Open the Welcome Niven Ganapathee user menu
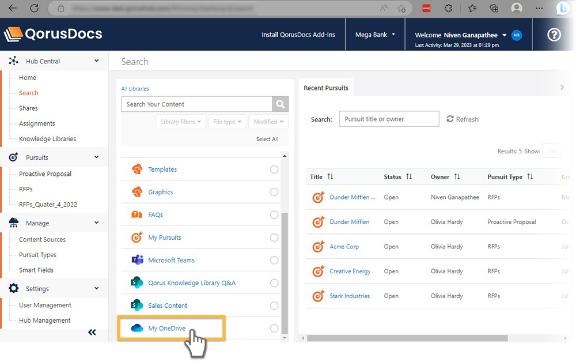This screenshot has width=576, height=362. 461,35
